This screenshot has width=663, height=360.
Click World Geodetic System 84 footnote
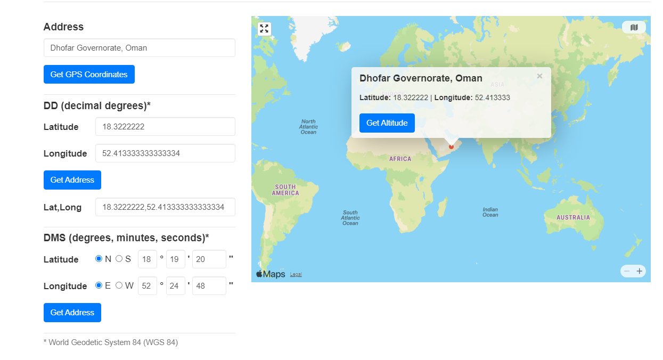click(x=111, y=342)
